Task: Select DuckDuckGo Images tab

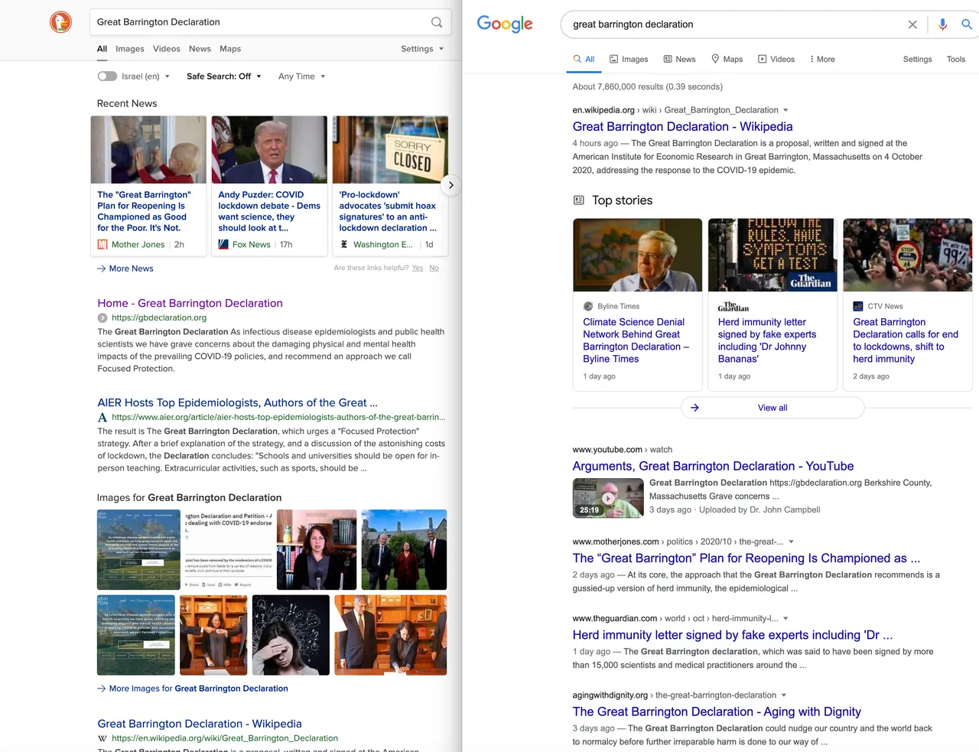Action: tap(130, 49)
